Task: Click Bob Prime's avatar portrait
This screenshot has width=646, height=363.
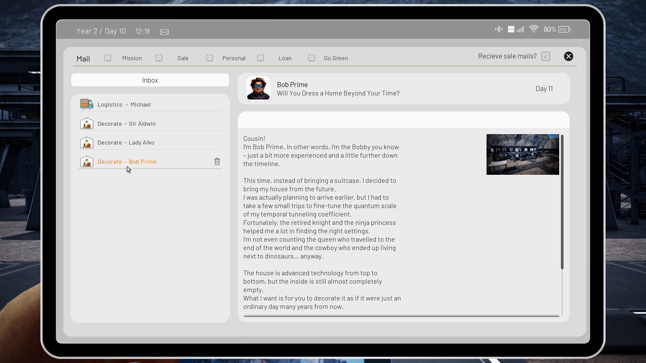Action: coord(258,88)
